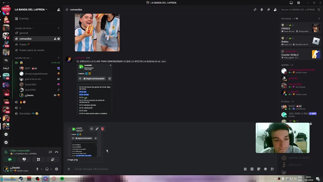The image size is (323, 182).
Task: Expand the LA BANDA DEL LAPRIDA server menu
Action: click(31, 10)
